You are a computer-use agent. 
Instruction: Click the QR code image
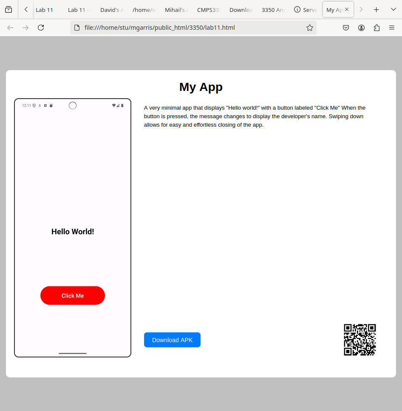(360, 340)
